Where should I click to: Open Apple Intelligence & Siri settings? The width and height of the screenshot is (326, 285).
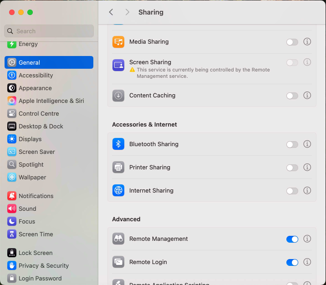pyautogui.click(x=49, y=101)
